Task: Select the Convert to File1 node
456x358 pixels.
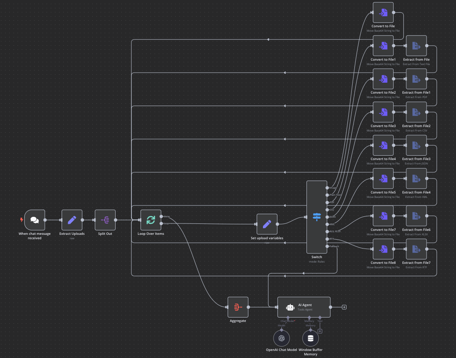Action: (383, 46)
